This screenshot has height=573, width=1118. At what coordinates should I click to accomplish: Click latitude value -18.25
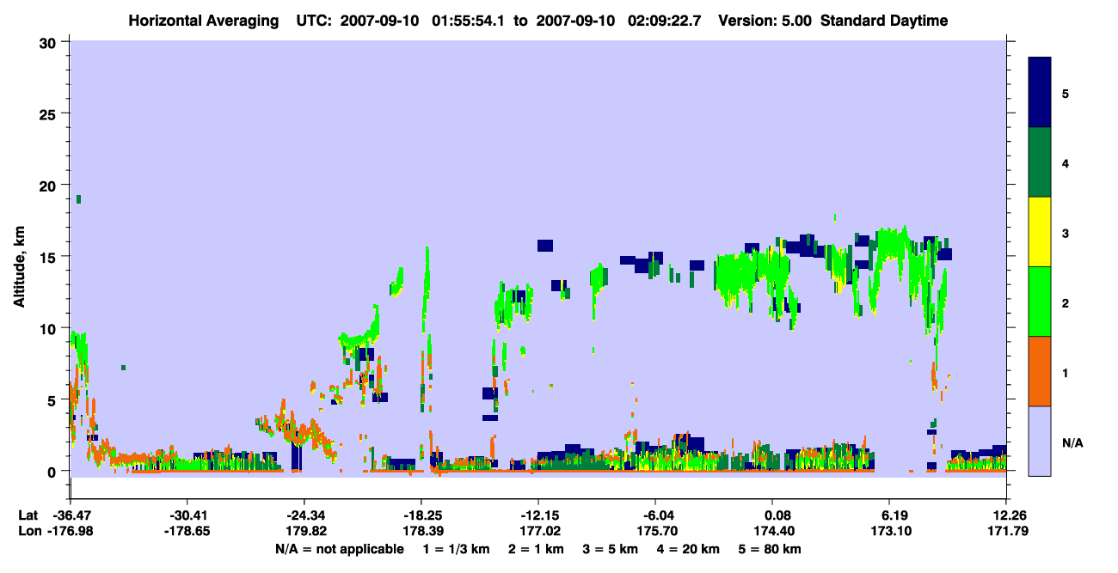(421, 515)
